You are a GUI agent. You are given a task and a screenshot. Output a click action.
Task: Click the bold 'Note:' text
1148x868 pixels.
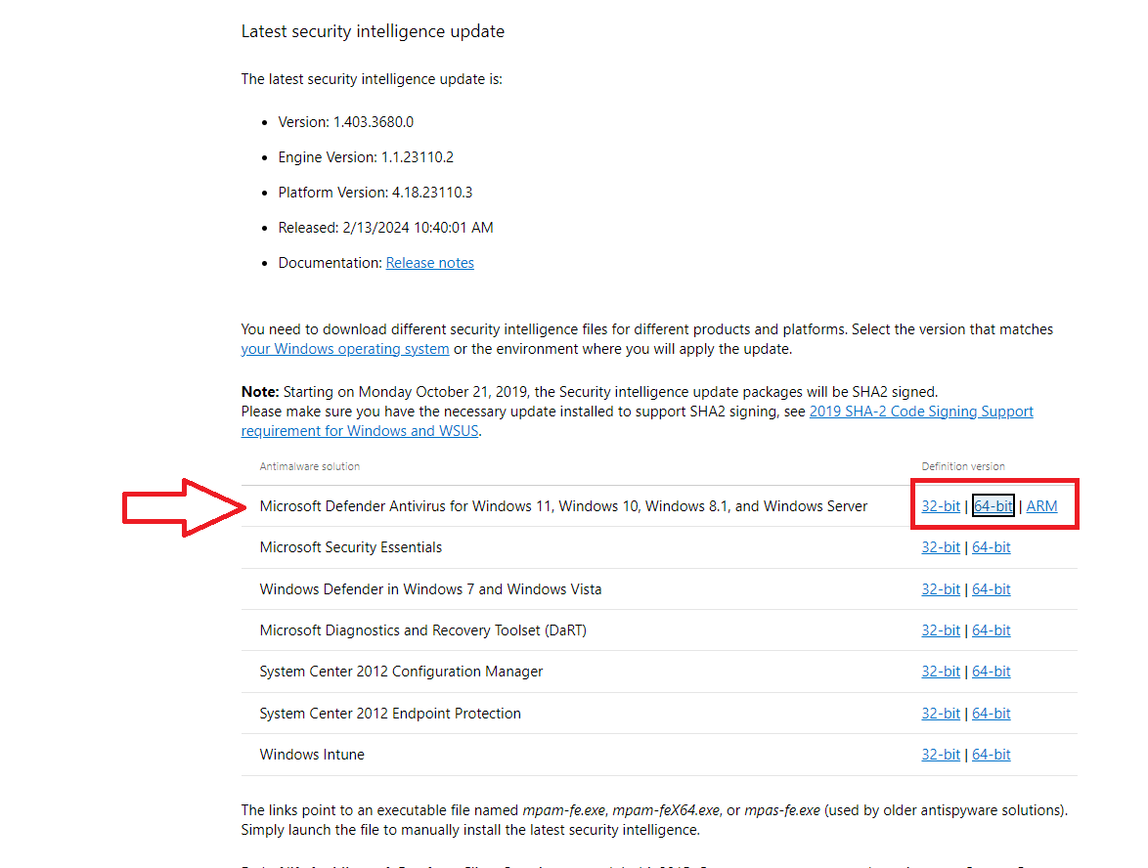(260, 392)
